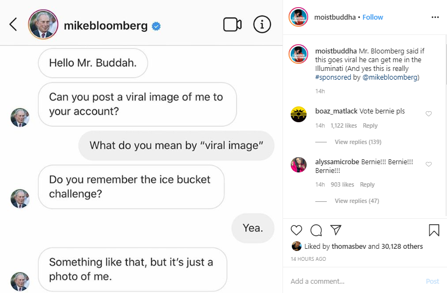The image size is (447, 293).
Task: Open the three-dot more options menu
Action: (x=435, y=17)
